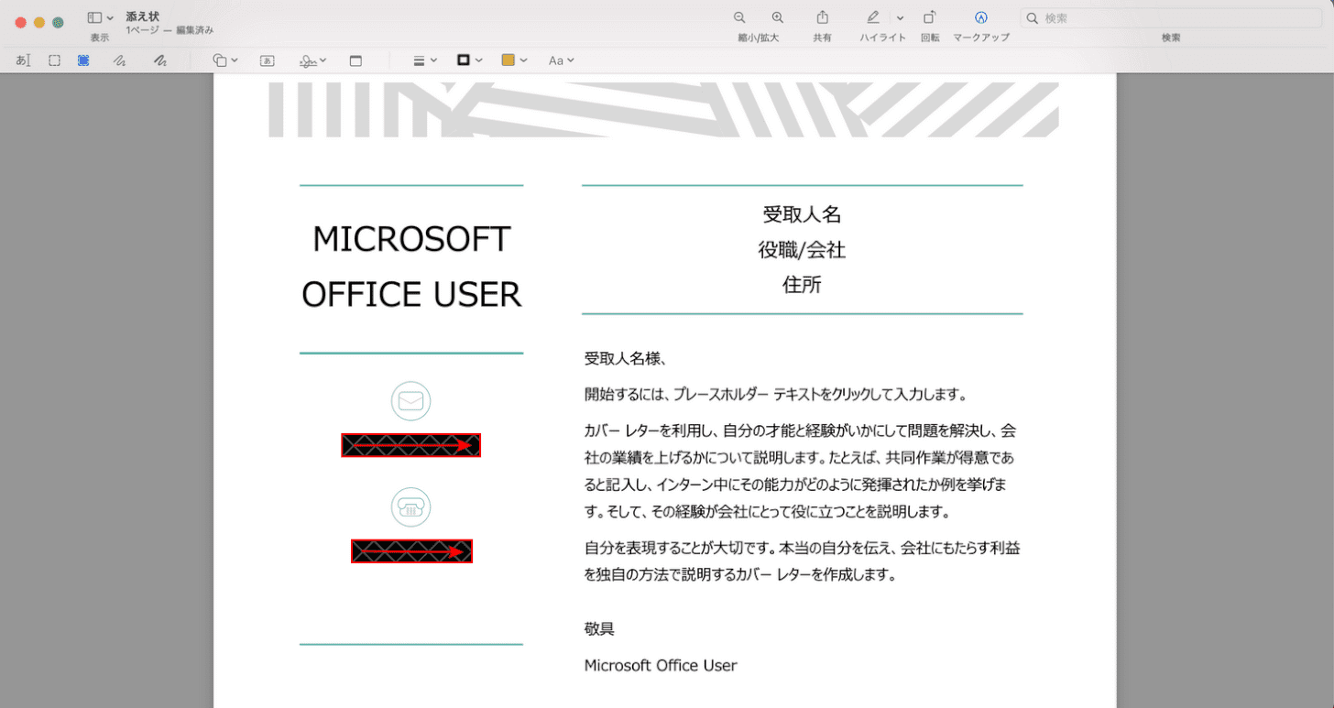The height and width of the screenshot is (708, 1334).
Task: Click the envelope email icon in document
Action: (x=411, y=401)
